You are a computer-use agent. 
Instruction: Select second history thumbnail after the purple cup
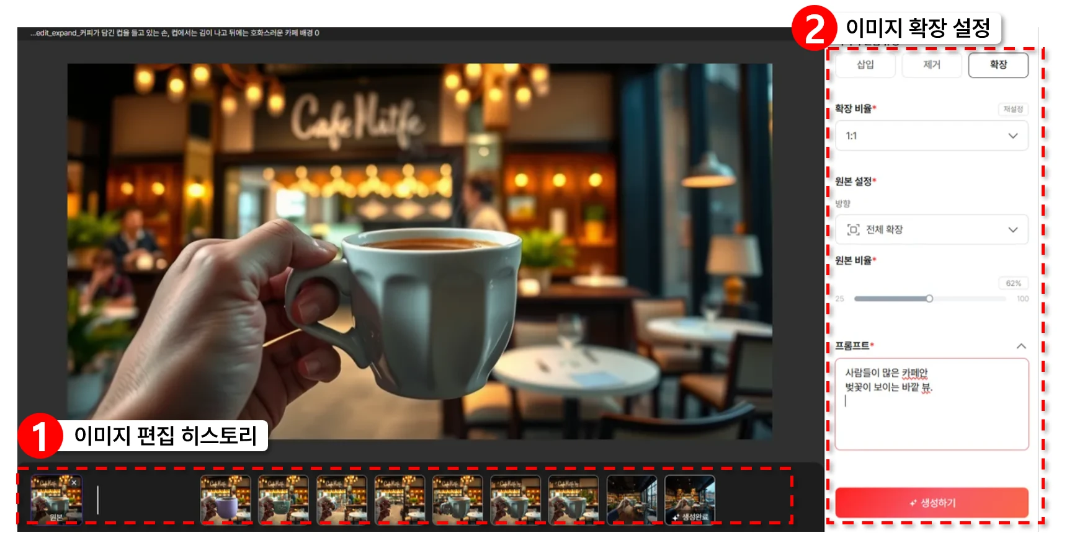(x=341, y=500)
